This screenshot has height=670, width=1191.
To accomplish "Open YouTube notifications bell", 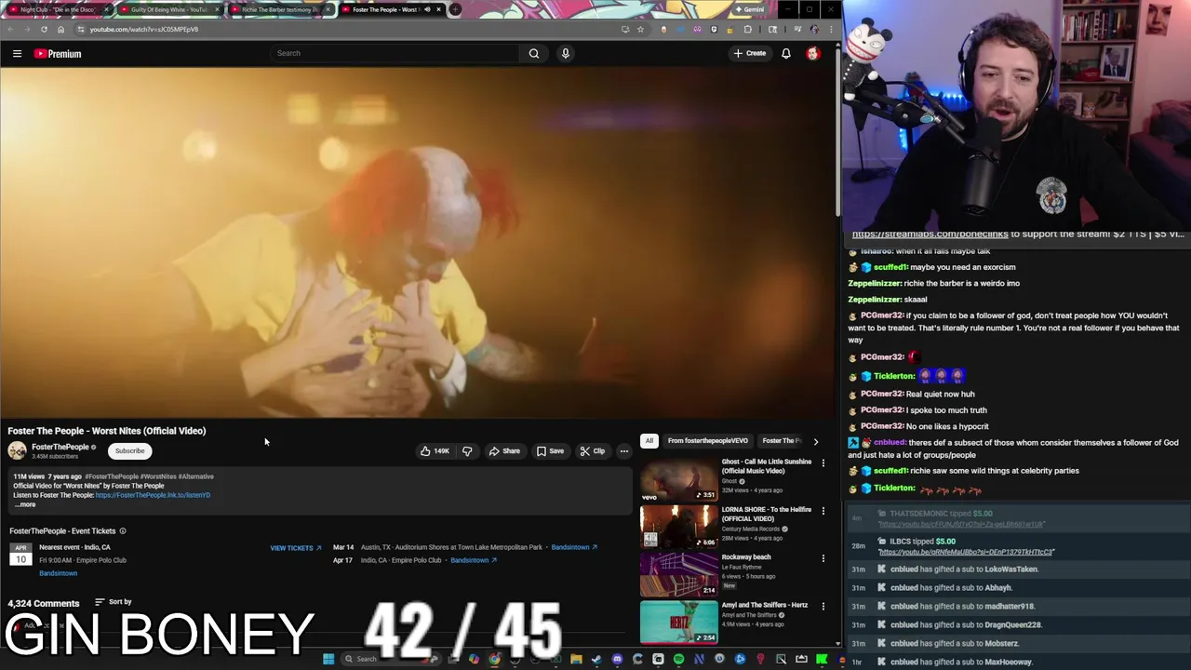I will (786, 53).
